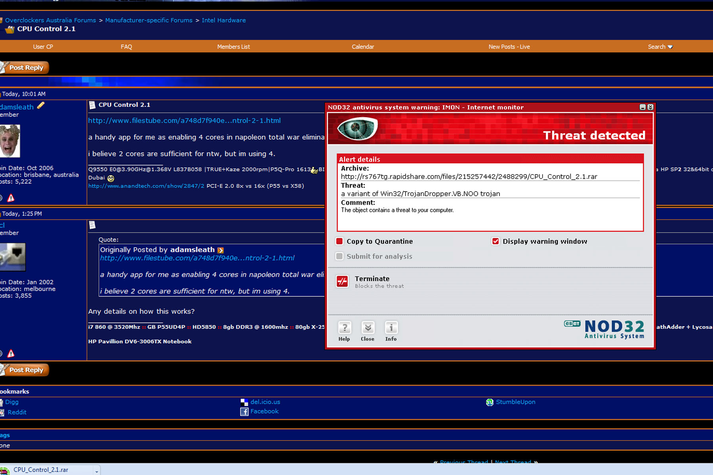The image size is (713, 475).
Task: Click the NOD32 eye logo graphic
Action: 358,128
